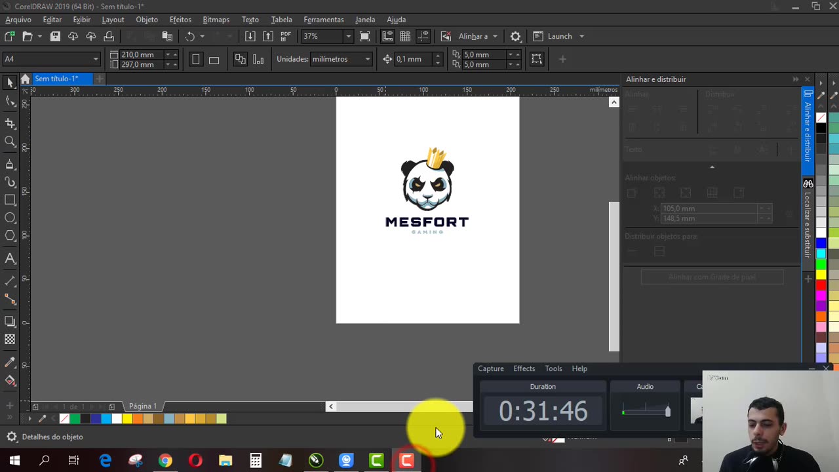Expand the Launch dropdown
Screen dimensions: 839x472
[581, 36]
